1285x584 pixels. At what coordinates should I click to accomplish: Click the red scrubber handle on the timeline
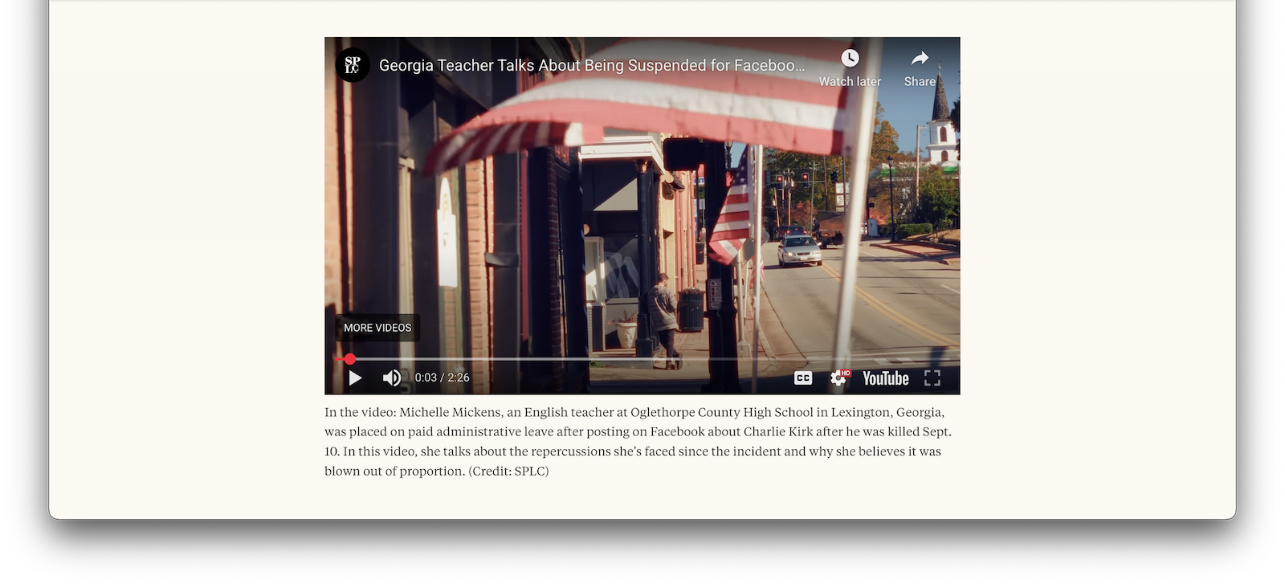(350, 359)
